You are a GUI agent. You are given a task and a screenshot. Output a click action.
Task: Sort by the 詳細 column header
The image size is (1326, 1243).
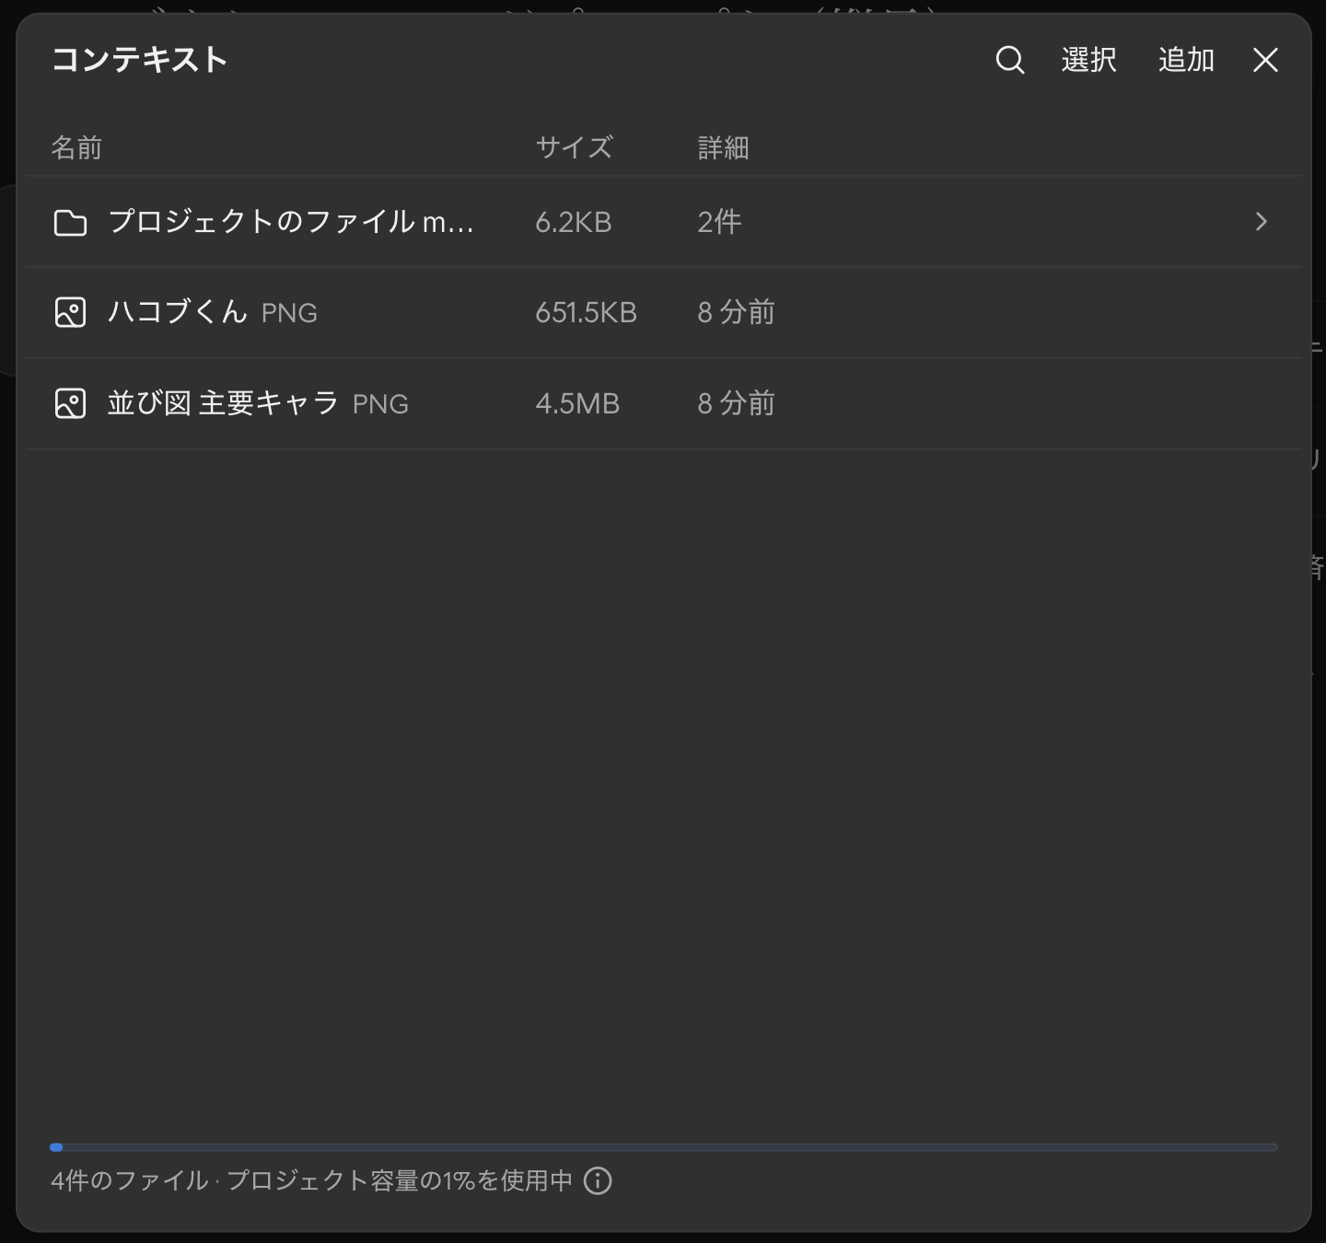pos(723,147)
